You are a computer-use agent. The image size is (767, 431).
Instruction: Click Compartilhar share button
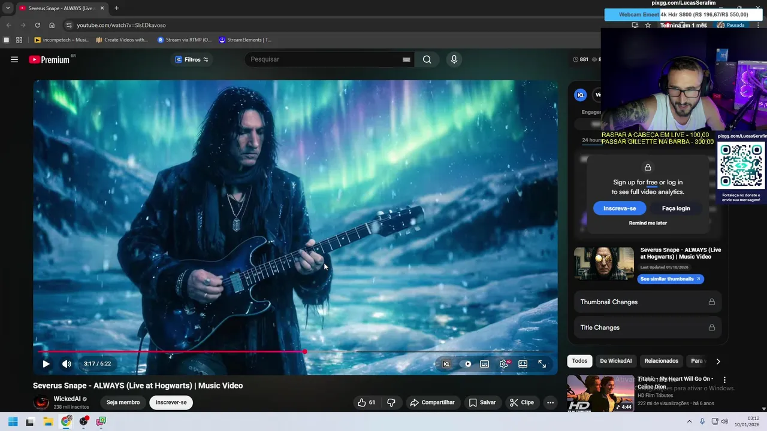432,402
